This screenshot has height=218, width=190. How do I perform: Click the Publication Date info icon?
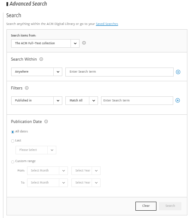(46, 122)
